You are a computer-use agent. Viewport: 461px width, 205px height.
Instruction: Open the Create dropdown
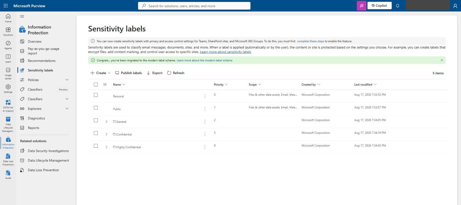100,73
